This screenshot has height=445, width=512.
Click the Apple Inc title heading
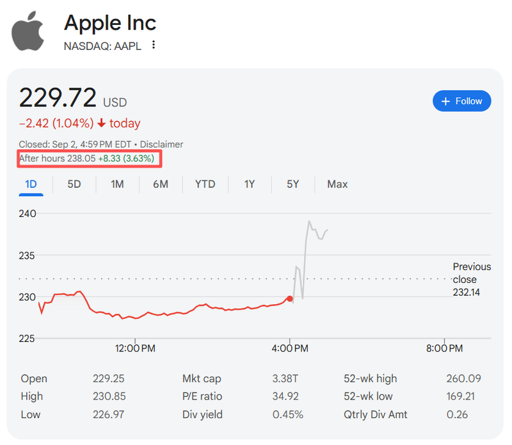coord(110,24)
